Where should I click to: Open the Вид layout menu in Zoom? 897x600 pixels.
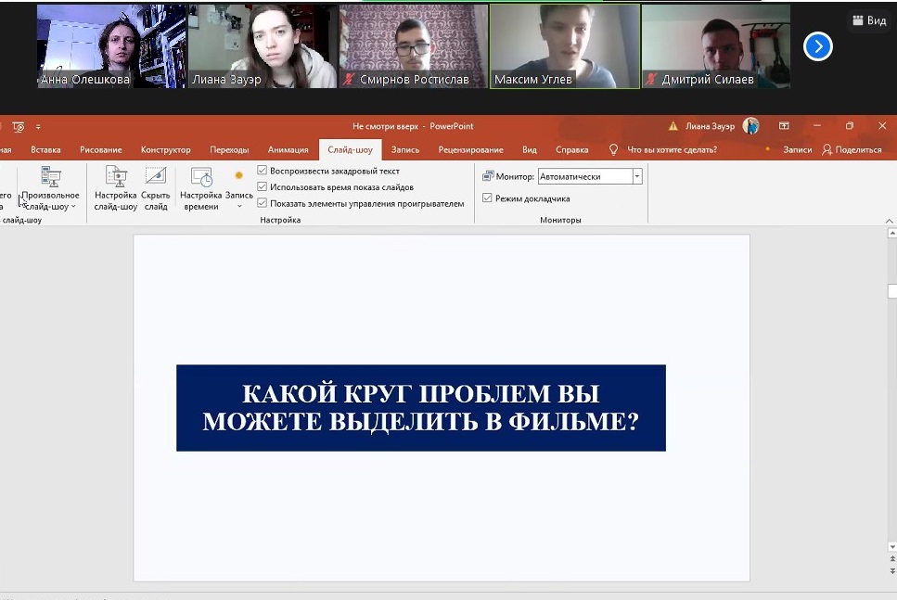pyautogui.click(x=867, y=20)
